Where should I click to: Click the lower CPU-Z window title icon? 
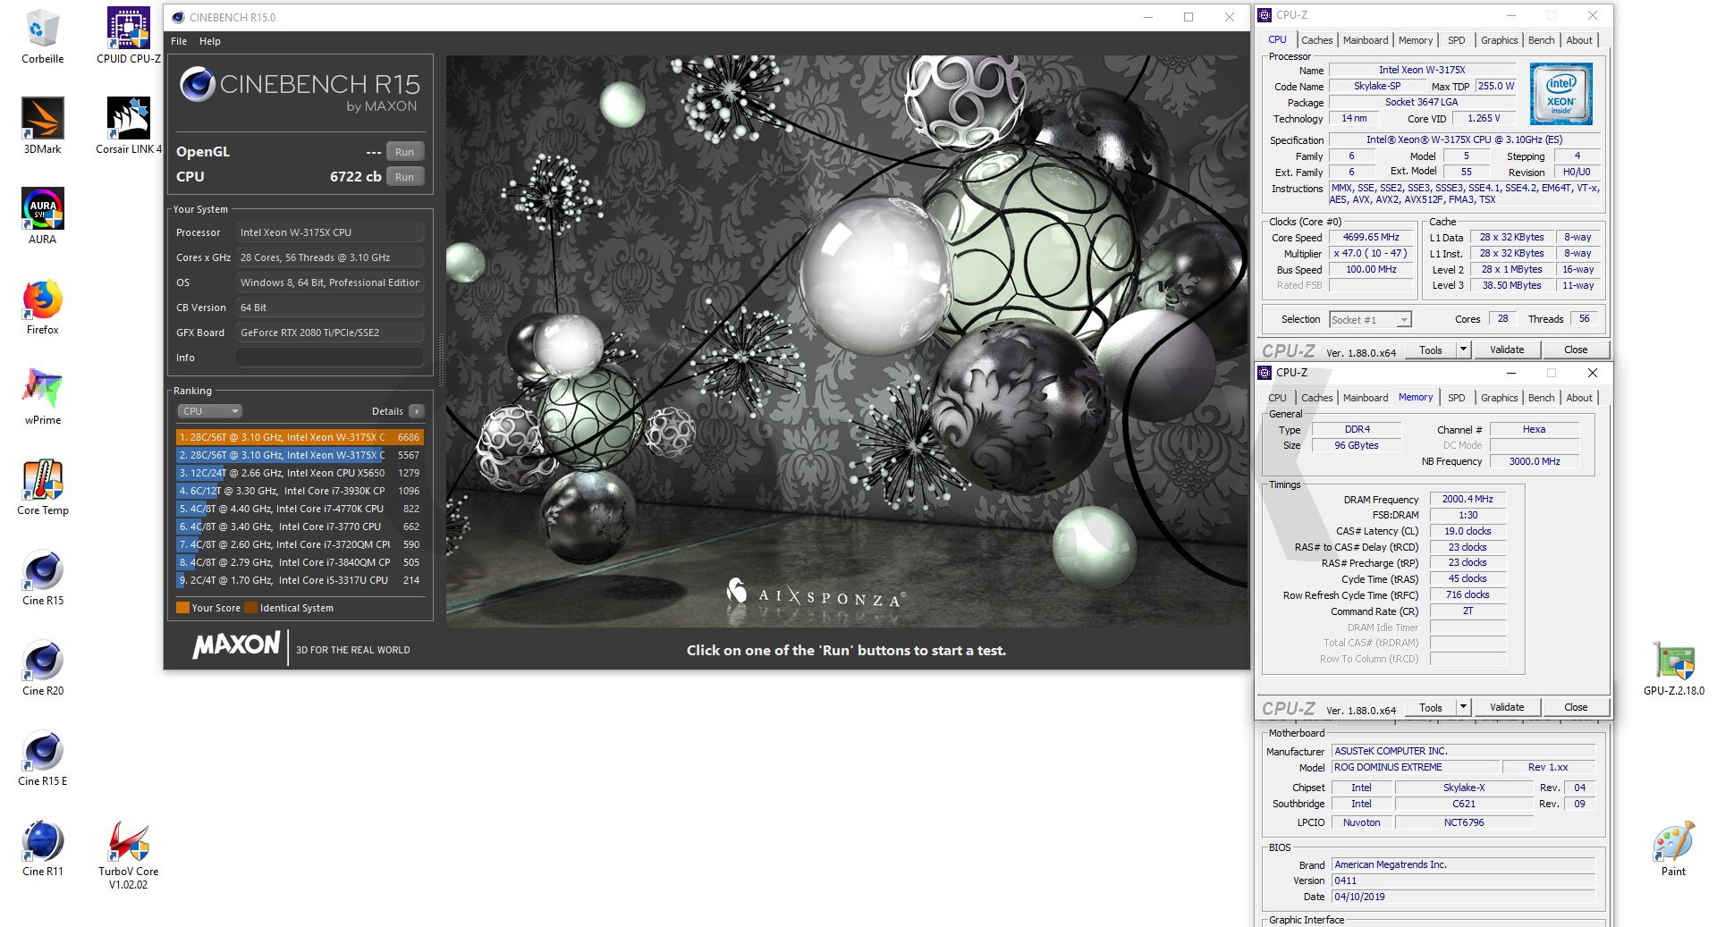[x=1264, y=373]
